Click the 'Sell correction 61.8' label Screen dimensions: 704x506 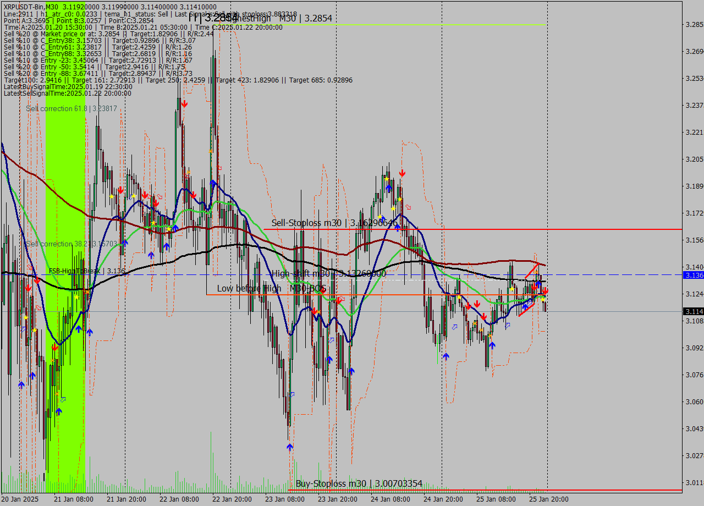(x=71, y=109)
